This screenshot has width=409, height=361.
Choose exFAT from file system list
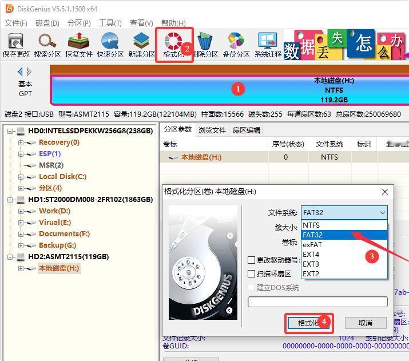(x=344, y=245)
